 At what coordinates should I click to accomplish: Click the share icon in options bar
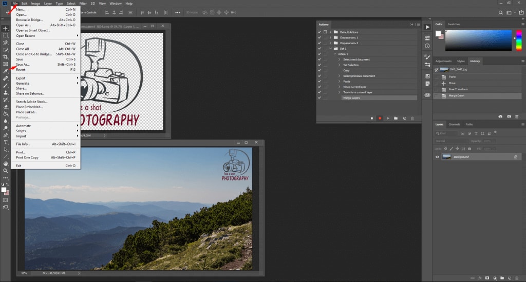(x=521, y=12)
